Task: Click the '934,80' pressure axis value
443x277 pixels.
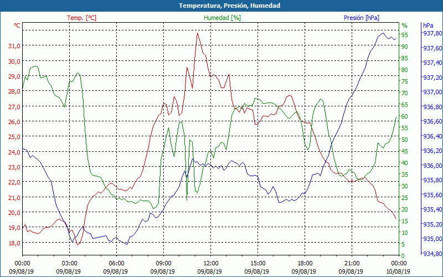Action: coord(432,254)
